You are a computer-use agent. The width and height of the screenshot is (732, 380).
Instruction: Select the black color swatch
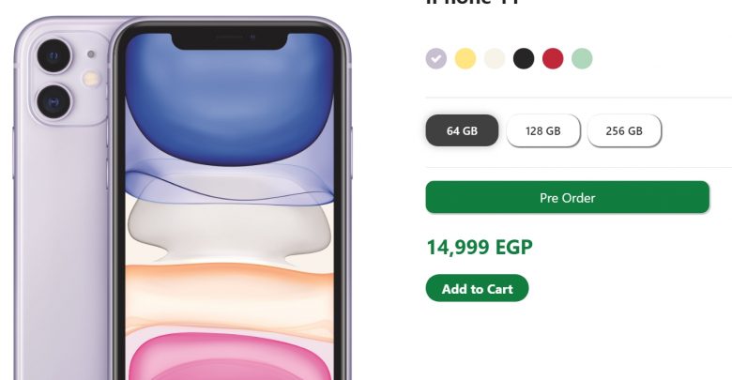(x=524, y=59)
